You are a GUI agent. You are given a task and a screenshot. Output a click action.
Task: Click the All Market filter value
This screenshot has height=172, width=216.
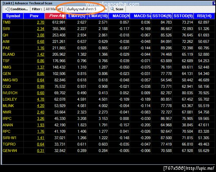53,9
